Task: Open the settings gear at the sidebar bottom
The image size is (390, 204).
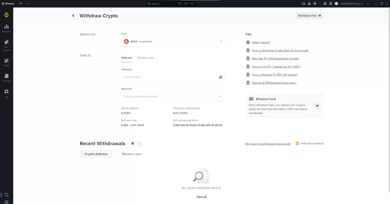Action: point(6,202)
